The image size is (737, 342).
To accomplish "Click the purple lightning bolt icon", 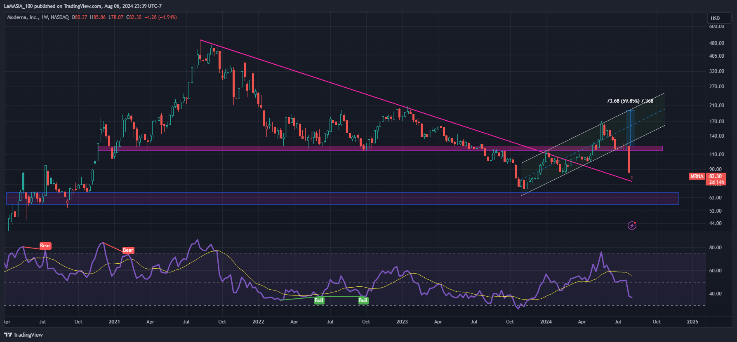I will pos(632,225).
